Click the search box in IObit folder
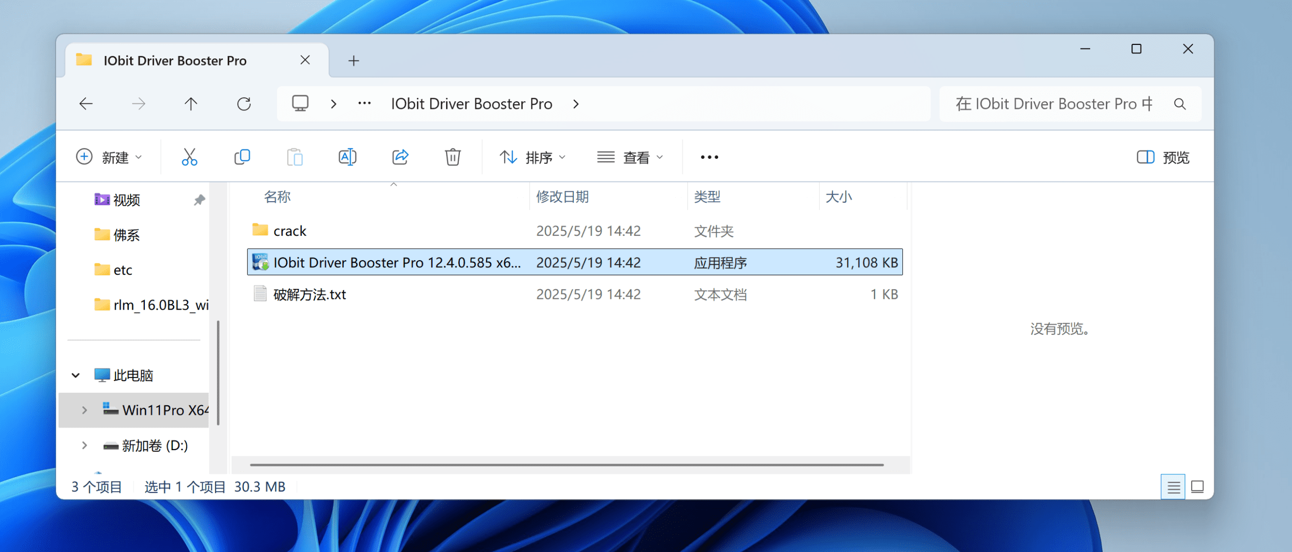The image size is (1292, 552). (x=1055, y=104)
